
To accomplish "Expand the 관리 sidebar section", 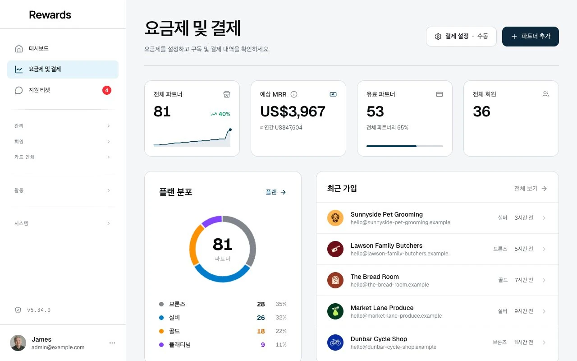I will coord(63,126).
